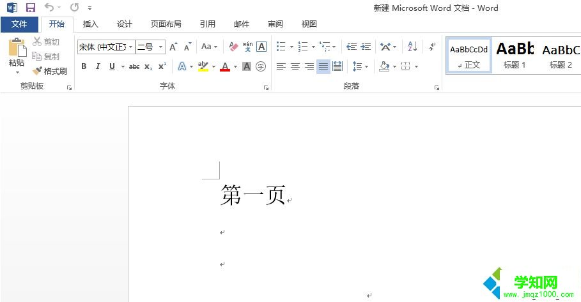Toggle character shading icon
Image resolution: width=581 pixels, height=302 pixels.
pos(247,66)
